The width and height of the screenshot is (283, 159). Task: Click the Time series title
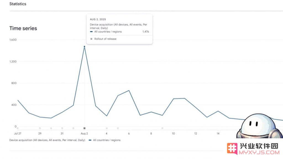pyautogui.click(x=23, y=28)
